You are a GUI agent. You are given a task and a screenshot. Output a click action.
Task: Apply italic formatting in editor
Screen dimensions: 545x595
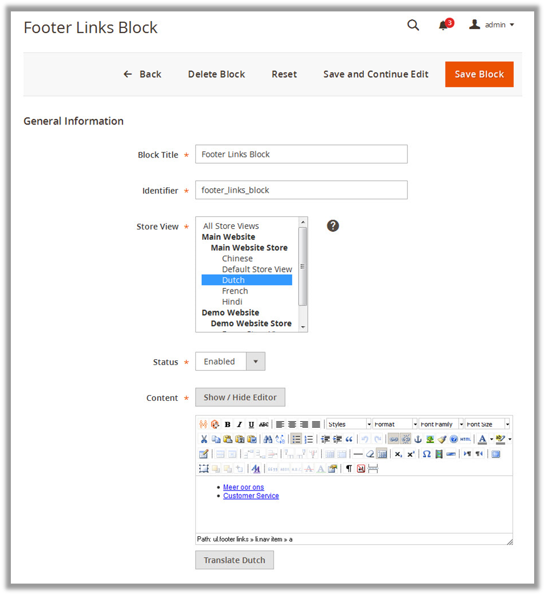pos(239,424)
